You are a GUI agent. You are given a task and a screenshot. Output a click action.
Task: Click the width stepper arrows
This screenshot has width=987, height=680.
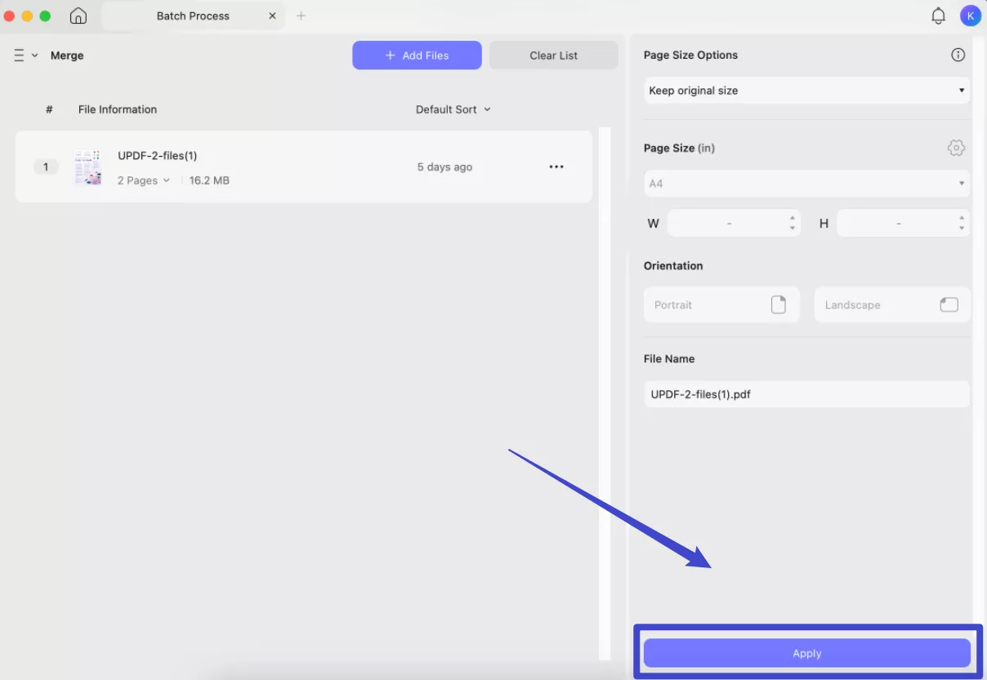(792, 223)
